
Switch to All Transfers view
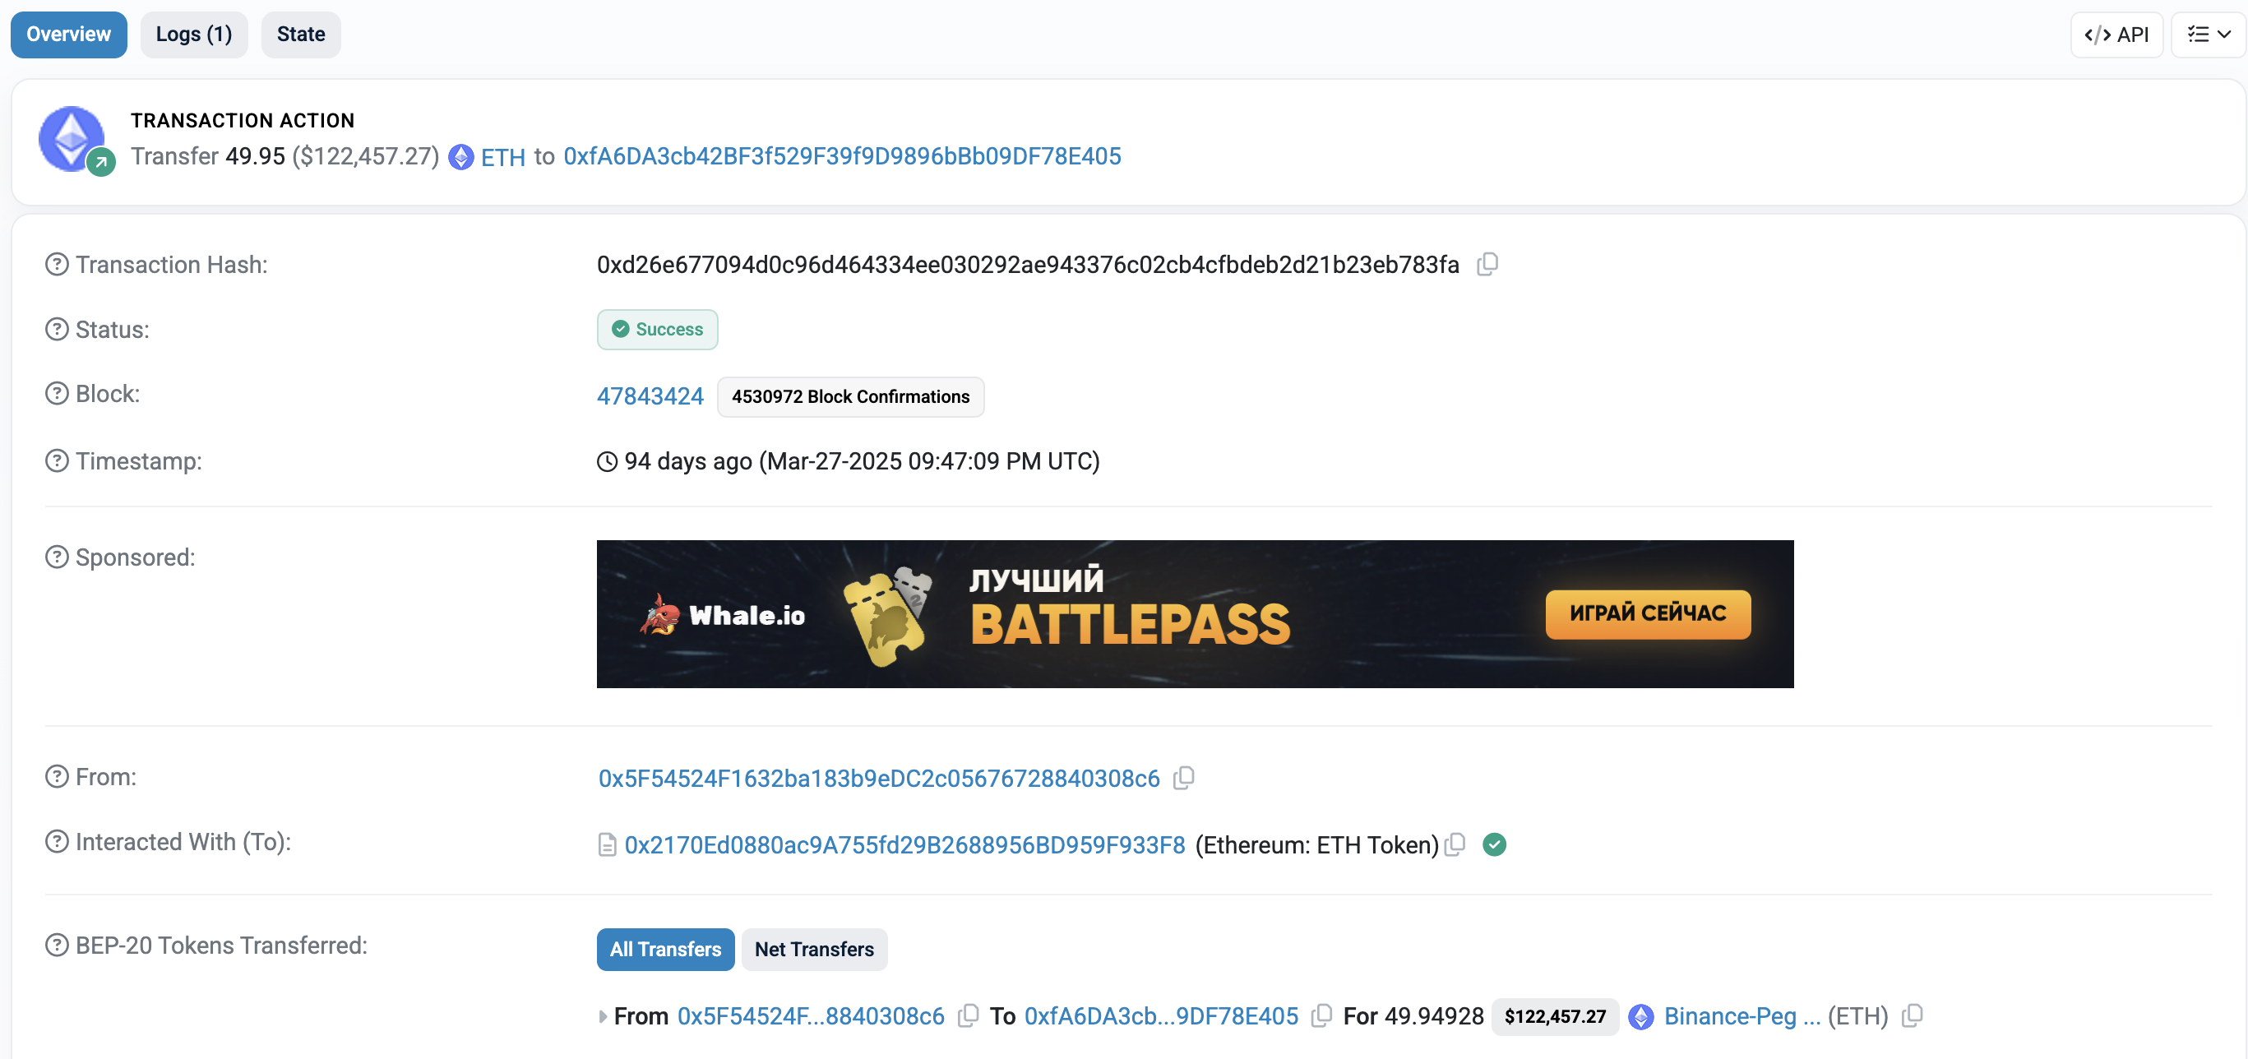[665, 949]
